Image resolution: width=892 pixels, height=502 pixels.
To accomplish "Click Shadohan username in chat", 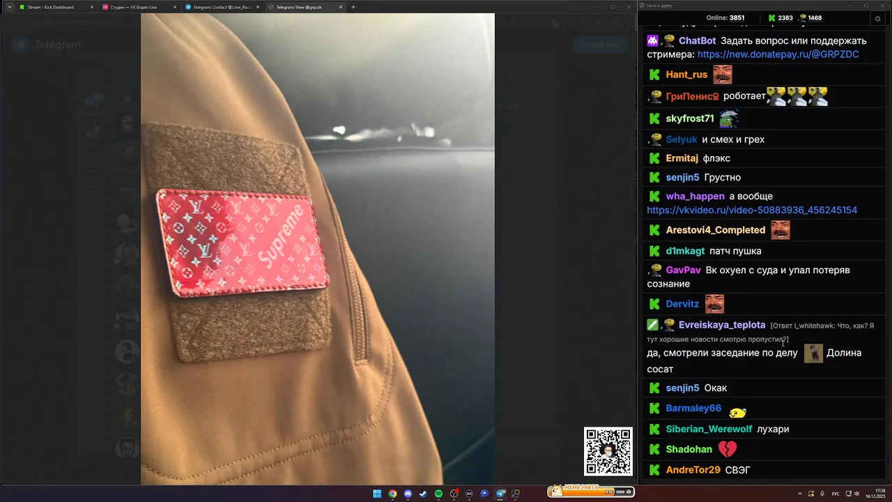I will (689, 450).
